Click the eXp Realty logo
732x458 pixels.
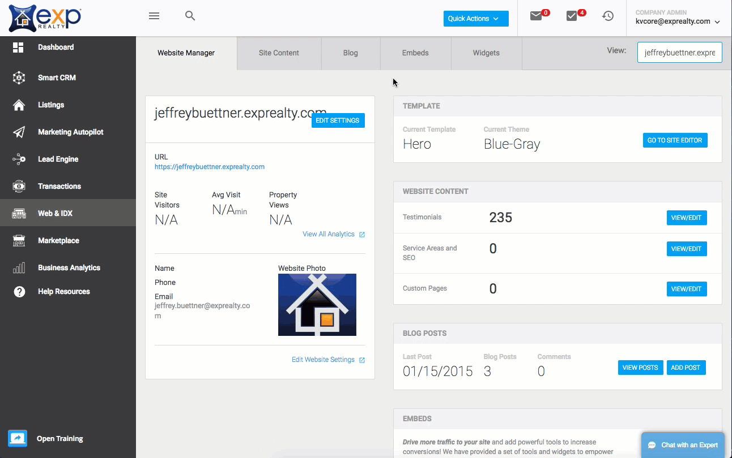tap(45, 18)
